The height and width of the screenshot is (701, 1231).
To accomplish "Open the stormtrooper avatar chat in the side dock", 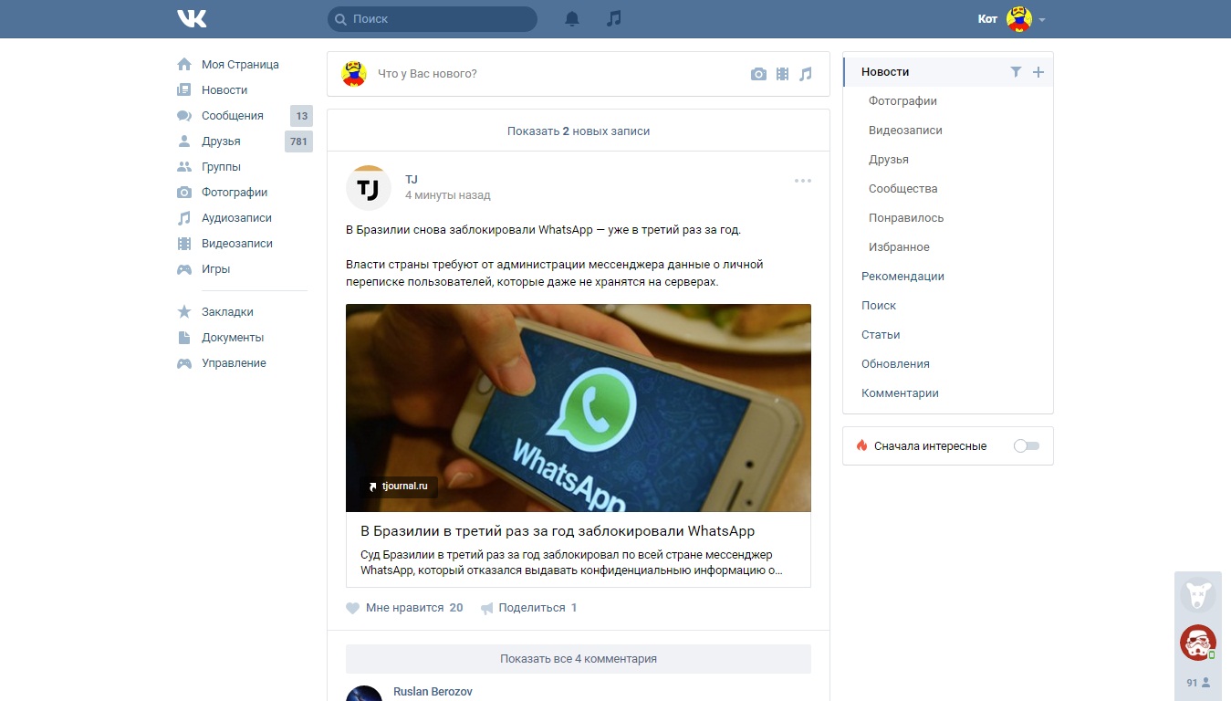I will tap(1197, 643).
